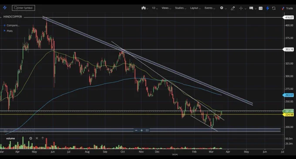Click the Oct label on time axis
Viewport: 296px width, 159px height.
(x=123, y=152)
